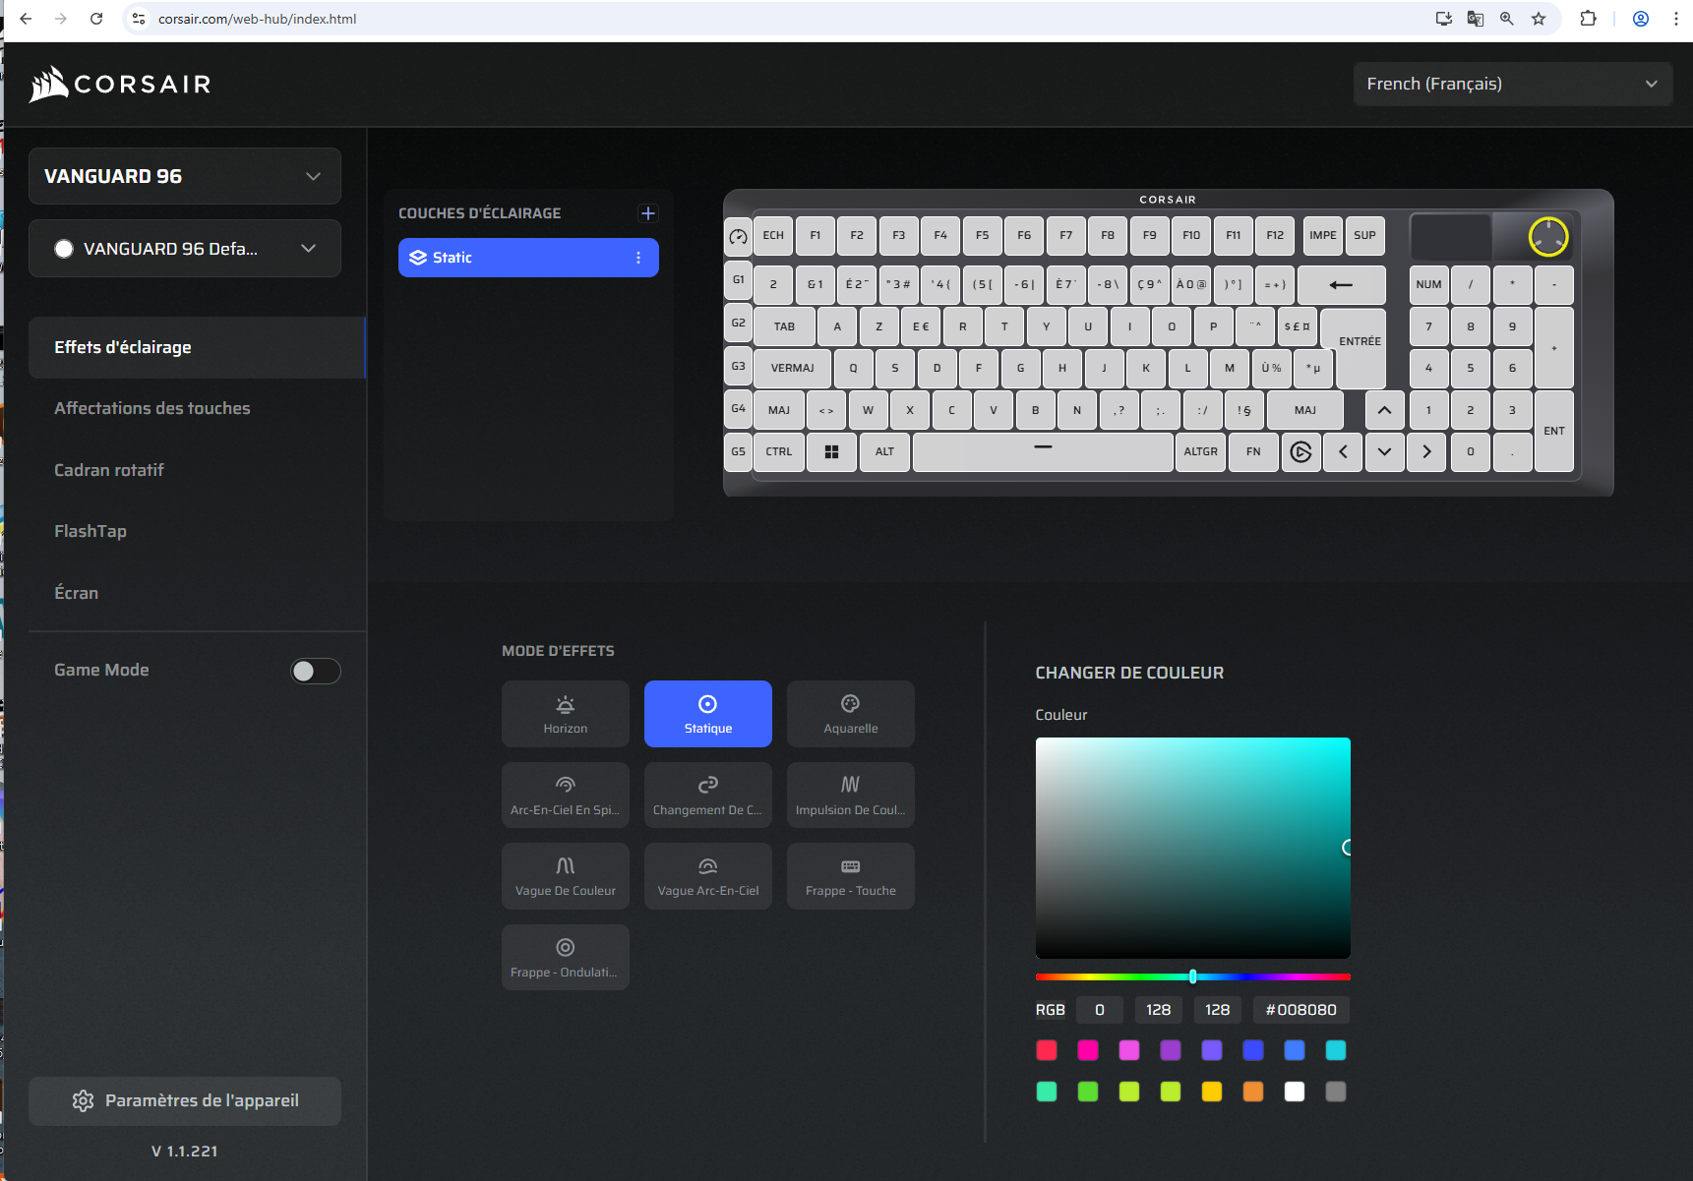
Task: Click the rotary dial on the keyboard
Action: coord(1547,237)
